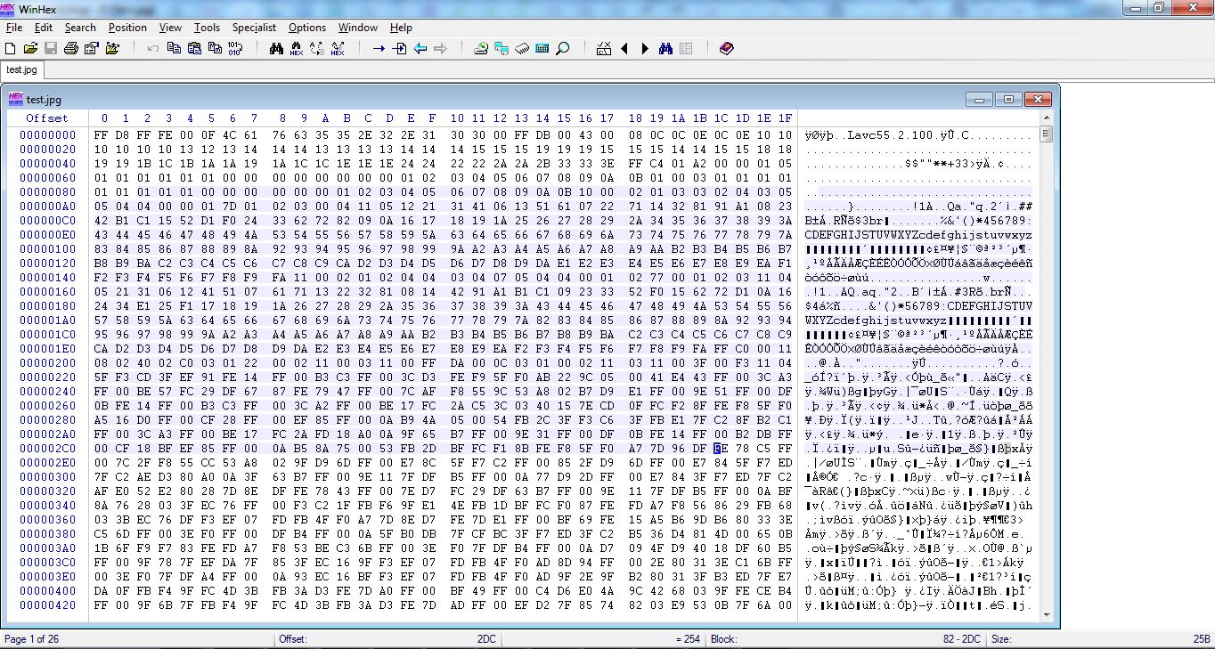Open the Help menu

tap(401, 28)
